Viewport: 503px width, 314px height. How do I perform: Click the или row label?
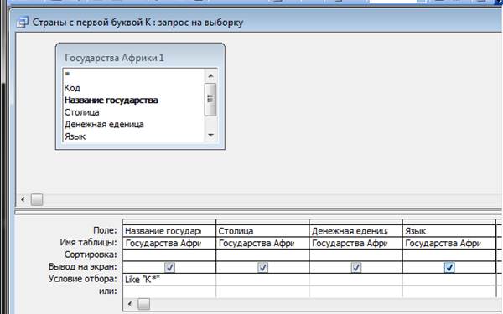coord(108,291)
